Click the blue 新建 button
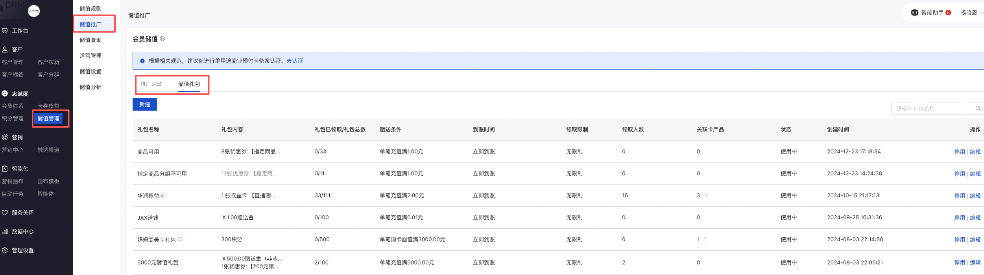Viewport: 984px width, 275px height. pos(144,104)
